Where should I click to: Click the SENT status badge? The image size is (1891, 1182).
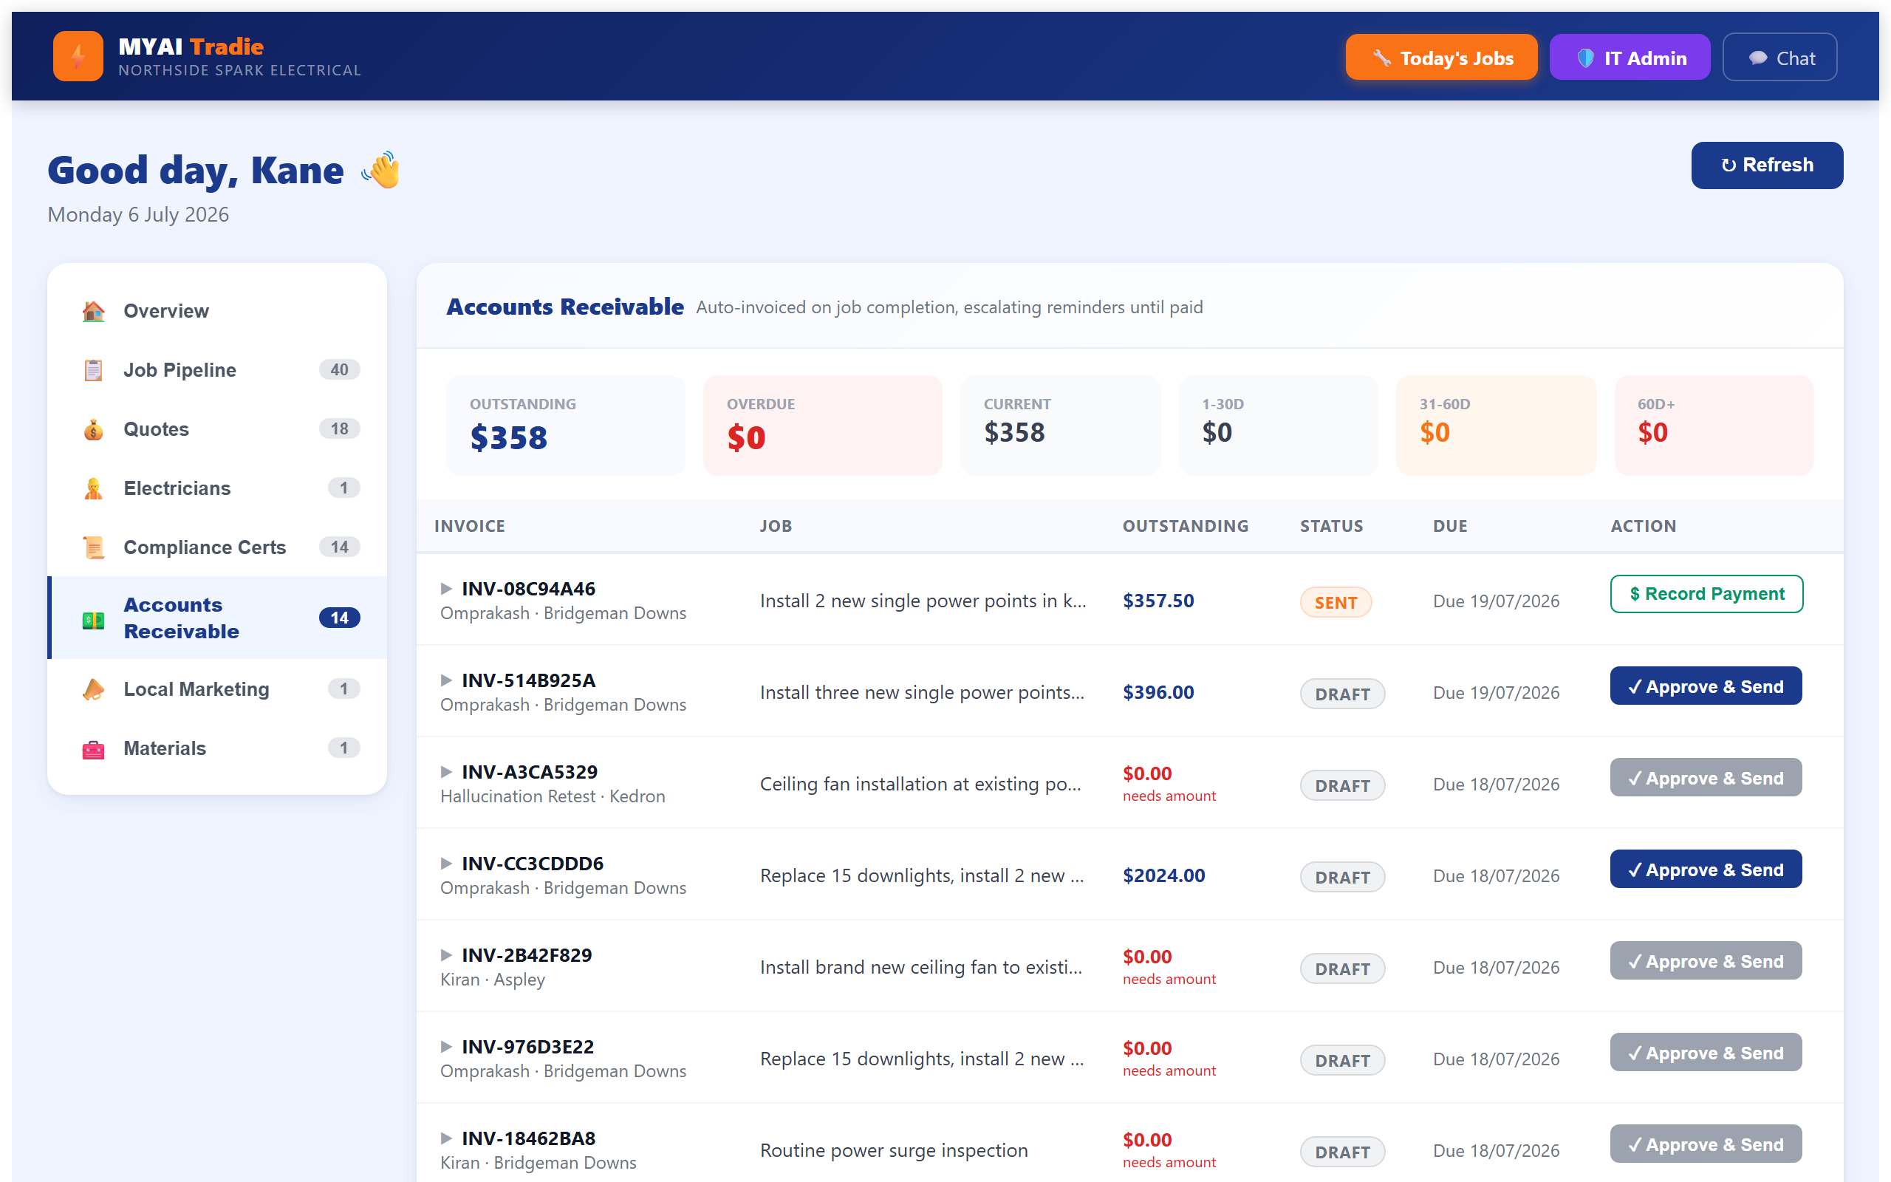pos(1336,602)
